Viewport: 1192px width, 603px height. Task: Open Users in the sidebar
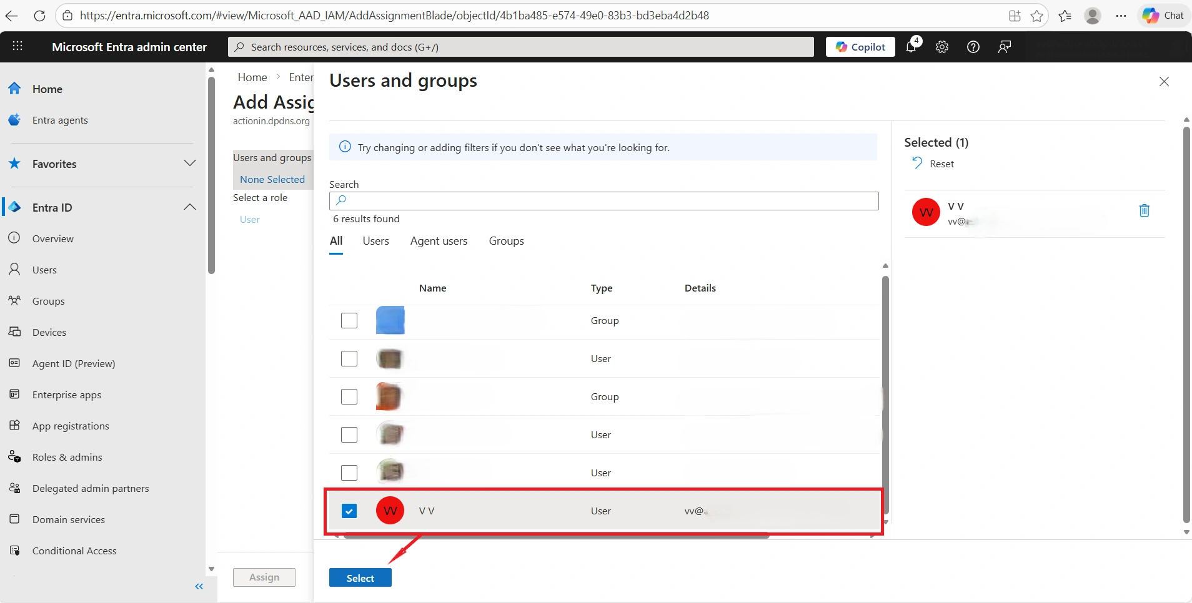pyautogui.click(x=44, y=270)
